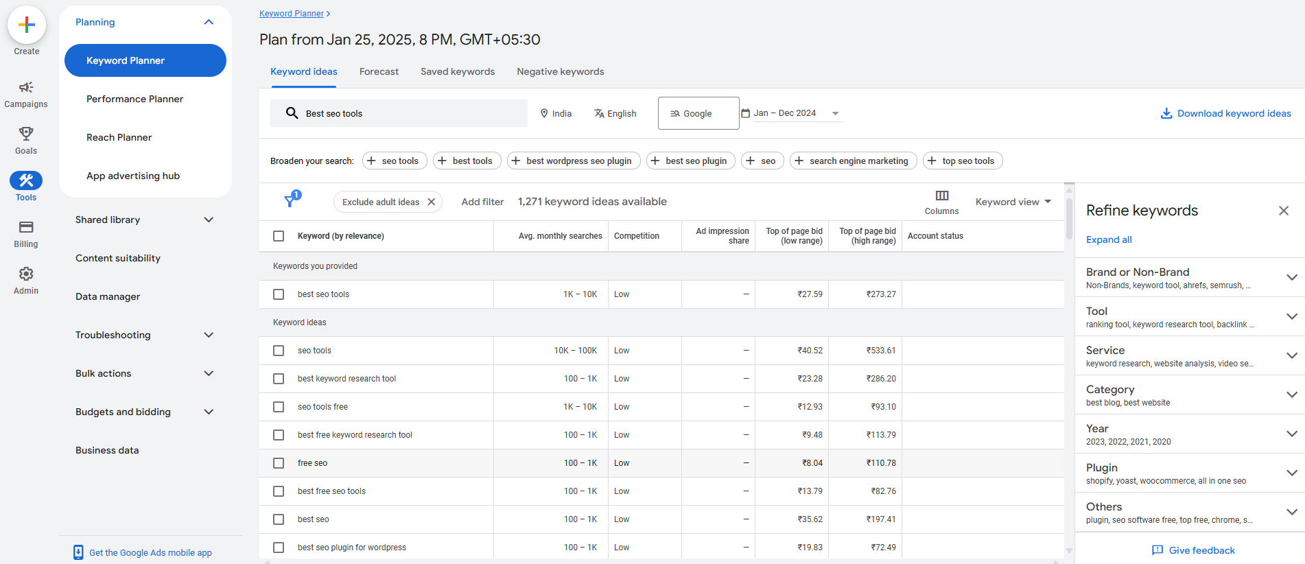
Task: Open Reach Planner menu item
Action: (119, 137)
